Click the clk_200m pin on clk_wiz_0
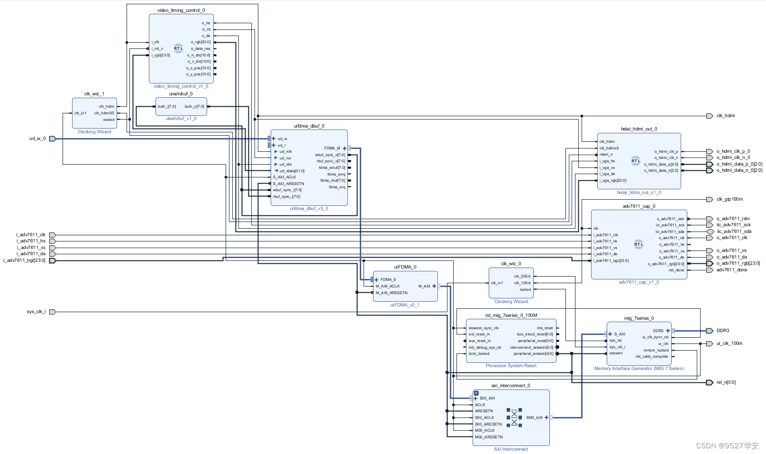766x454 pixels. (x=522, y=276)
